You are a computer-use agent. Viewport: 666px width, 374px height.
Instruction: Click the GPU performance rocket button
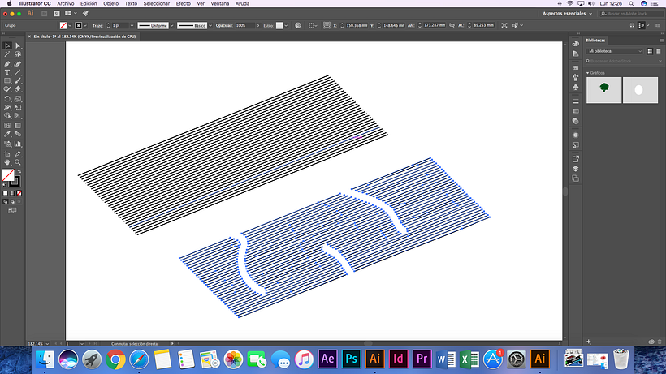[x=85, y=14]
